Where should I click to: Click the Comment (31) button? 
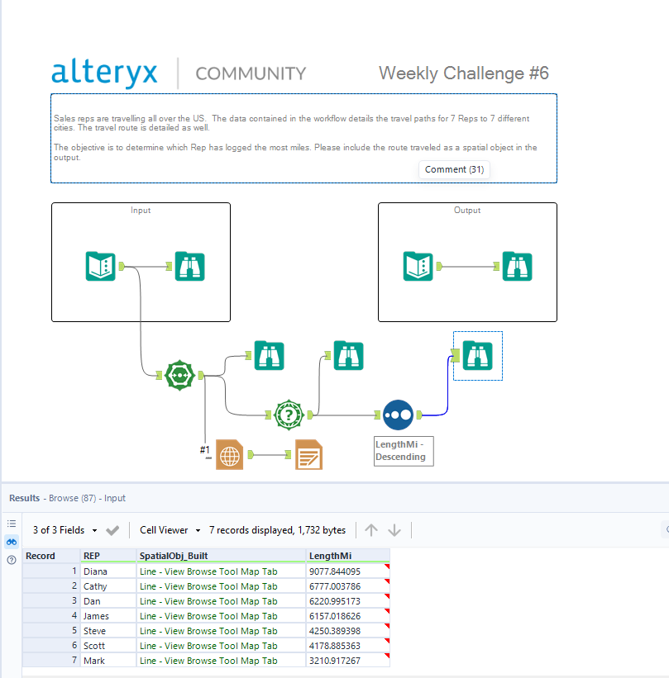454,169
